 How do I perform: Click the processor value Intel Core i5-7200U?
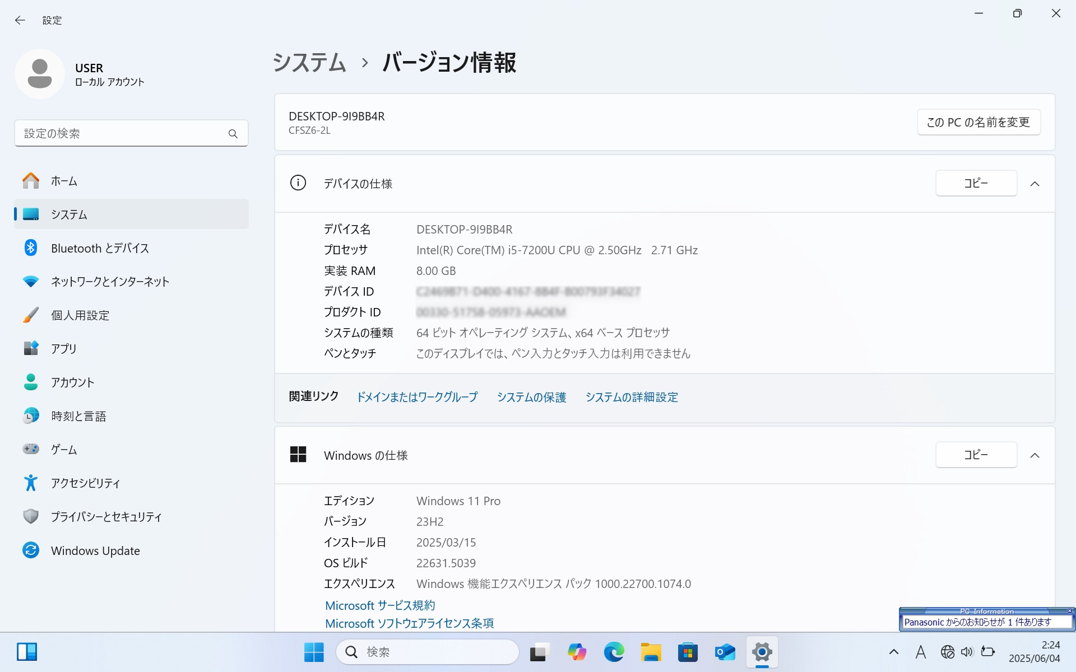556,250
